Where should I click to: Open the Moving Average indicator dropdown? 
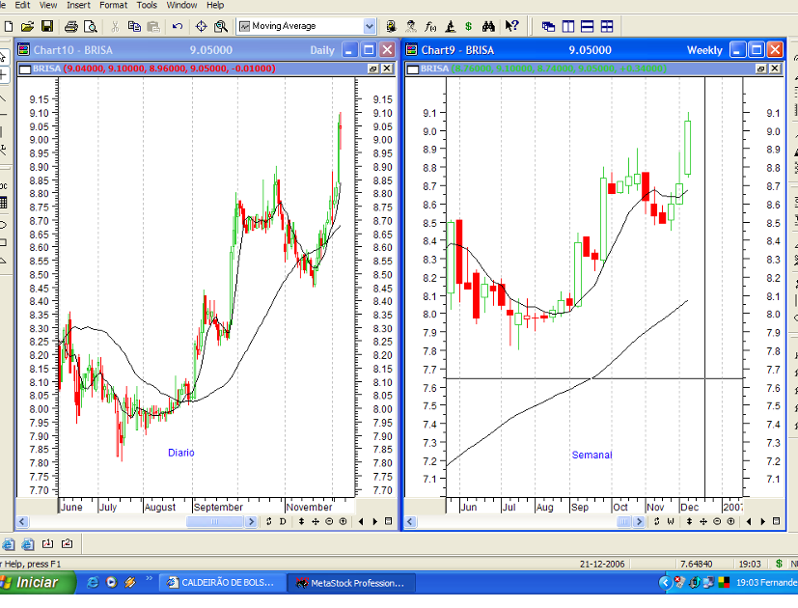click(x=369, y=26)
